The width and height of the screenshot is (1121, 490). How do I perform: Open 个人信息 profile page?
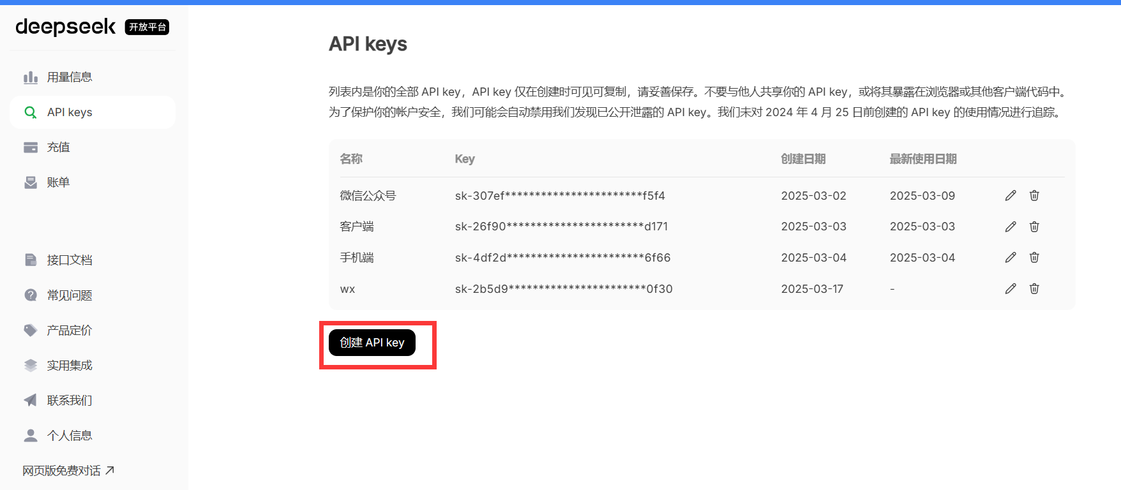click(93, 435)
